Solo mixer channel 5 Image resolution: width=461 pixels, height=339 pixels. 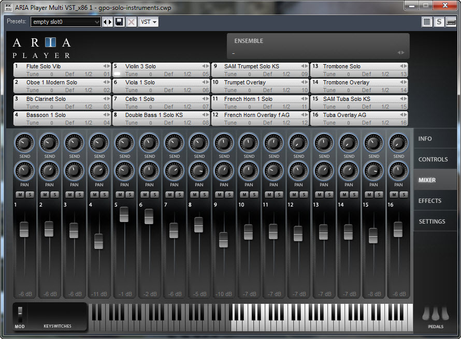(129, 195)
